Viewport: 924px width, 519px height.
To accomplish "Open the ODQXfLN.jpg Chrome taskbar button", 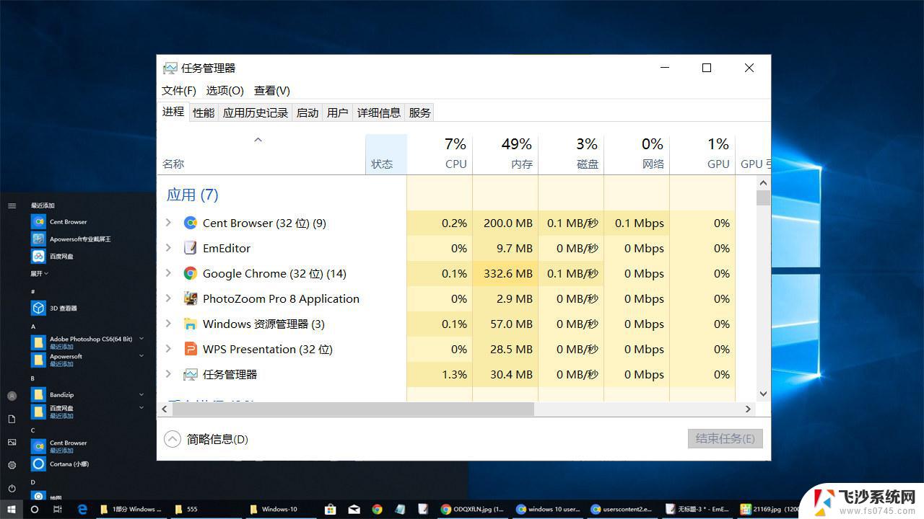I will (x=473, y=509).
